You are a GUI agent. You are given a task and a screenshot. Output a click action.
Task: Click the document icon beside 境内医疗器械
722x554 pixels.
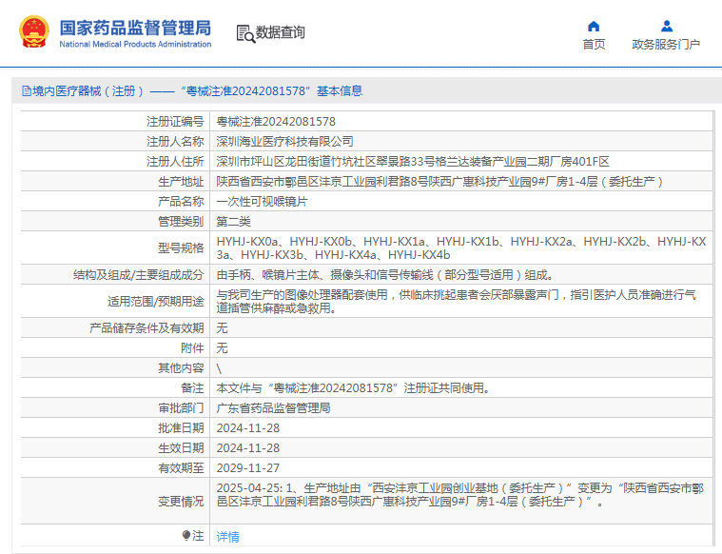click(x=27, y=91)
